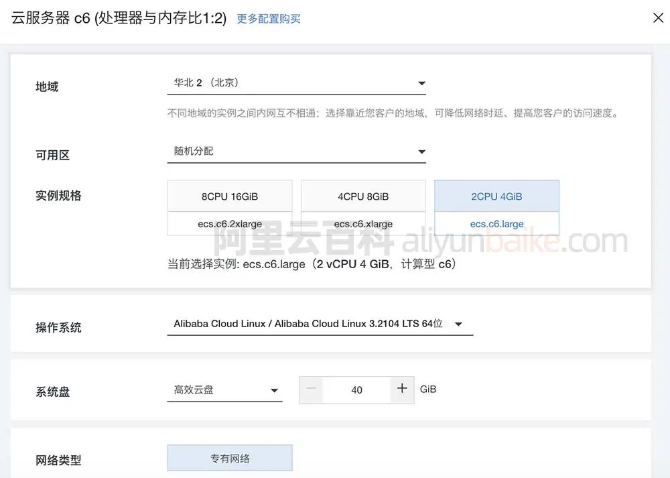
Task: Click the ecs.c6.xlarge label
Action: click(x=363, y=223)
